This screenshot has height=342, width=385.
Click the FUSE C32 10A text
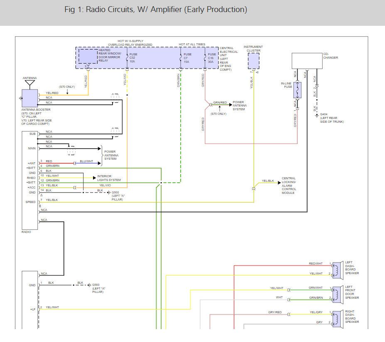point(133,58)
